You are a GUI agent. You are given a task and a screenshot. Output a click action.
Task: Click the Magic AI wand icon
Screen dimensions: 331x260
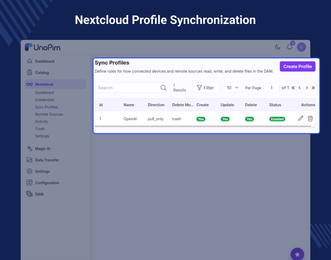(29, 148)
